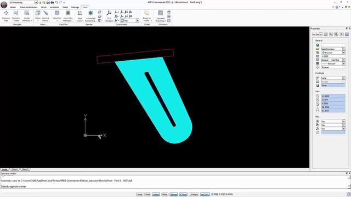Activate the Dynamic Zoom tool
This screenshot has height=197, width=351.
coord(16,16)
